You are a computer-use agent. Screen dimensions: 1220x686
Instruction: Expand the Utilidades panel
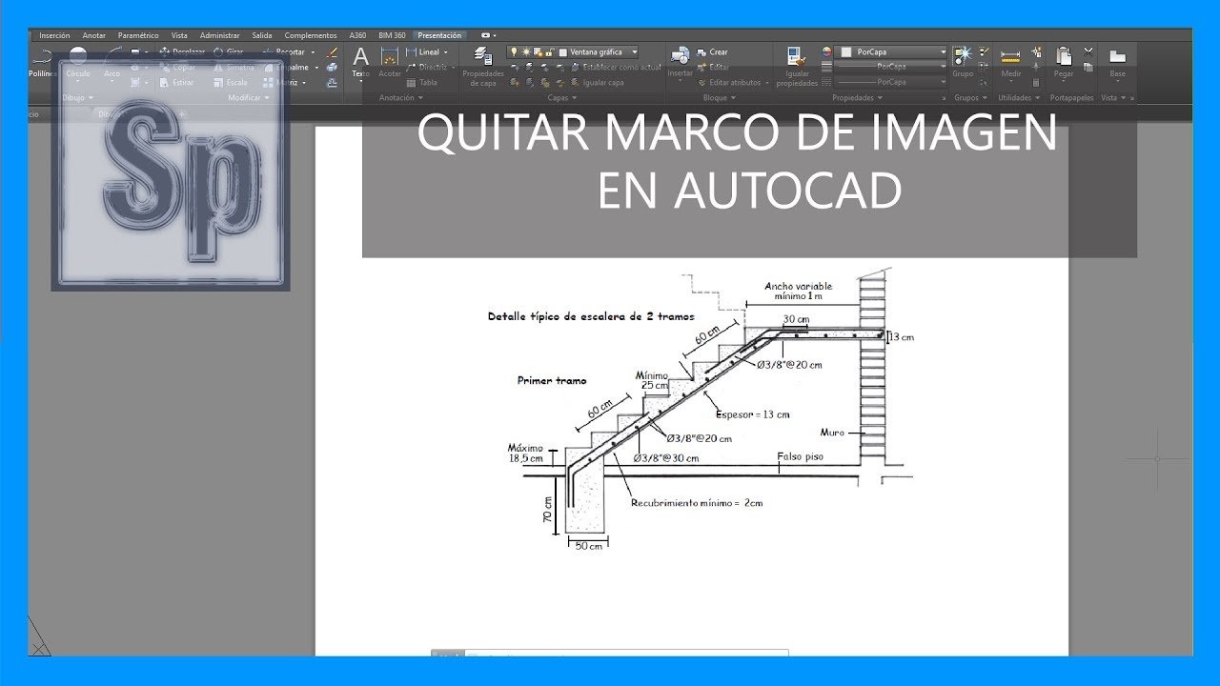1020,97
